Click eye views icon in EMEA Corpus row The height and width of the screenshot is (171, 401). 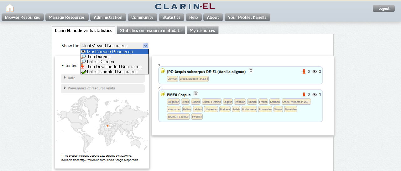click(x=315, y=94)
